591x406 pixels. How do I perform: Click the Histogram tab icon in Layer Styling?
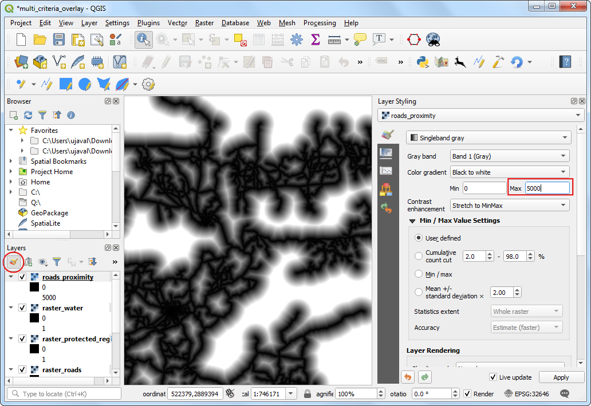[386, 171]
